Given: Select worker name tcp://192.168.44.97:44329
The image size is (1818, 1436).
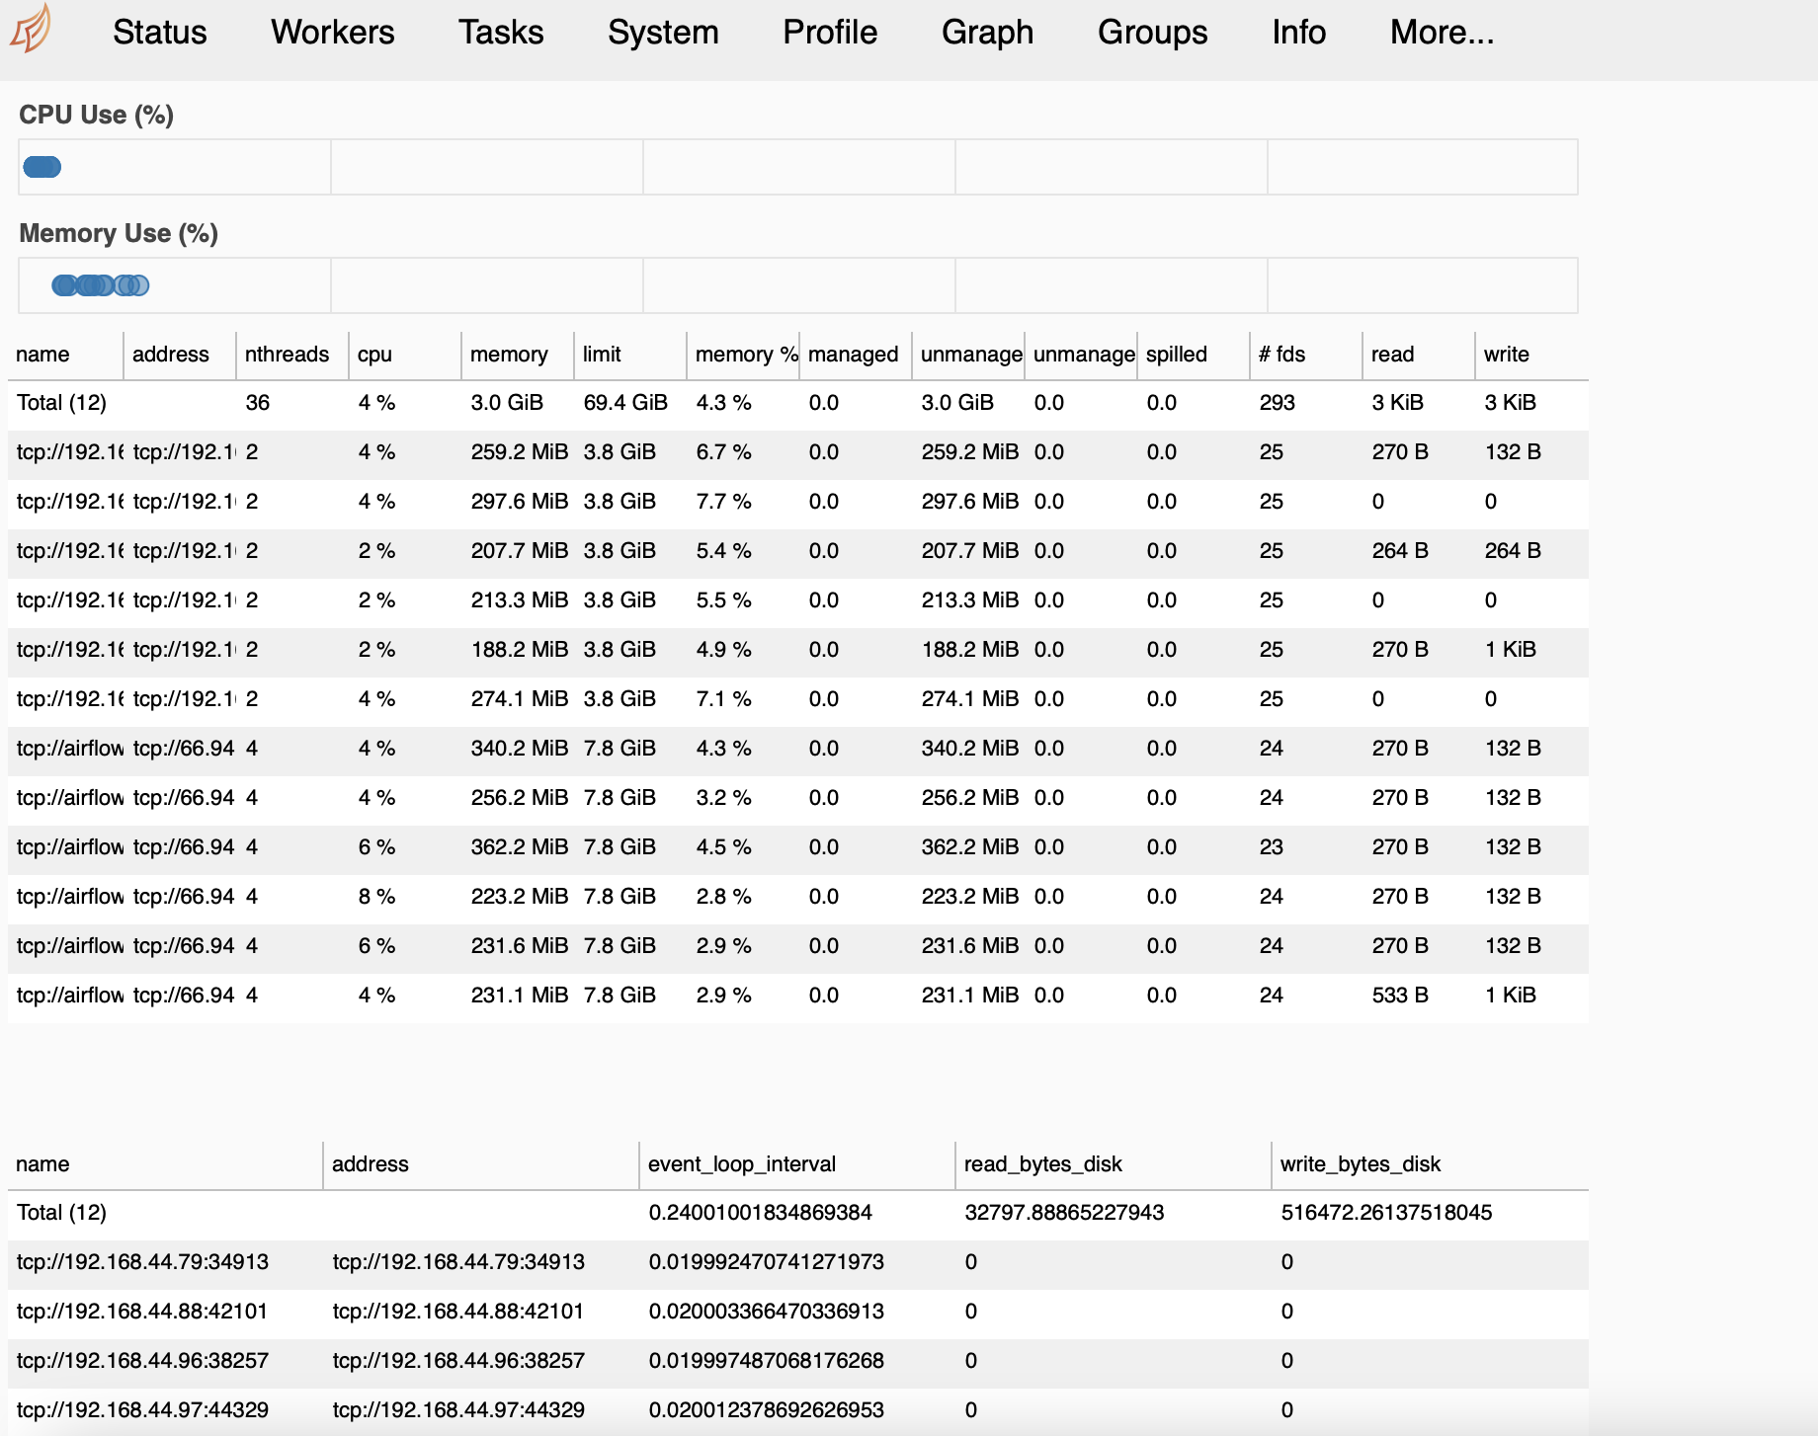Looking at the screenshot, I should tap(142, 1410).
